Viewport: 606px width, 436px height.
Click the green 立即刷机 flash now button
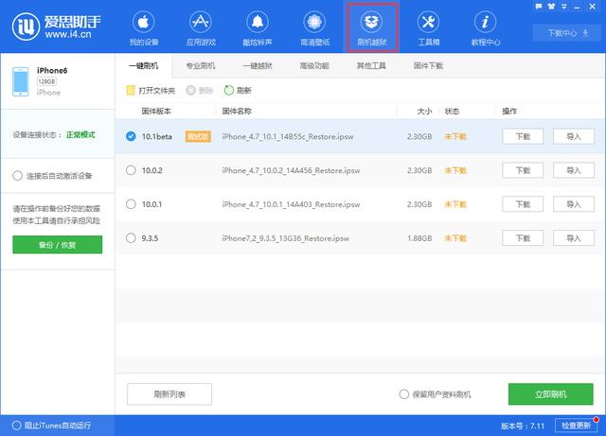click(x=551, y=394)
